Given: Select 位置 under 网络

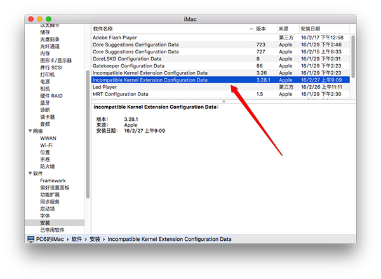Looking at the screenshot, I should pyautogui.click(x=45, y=153).
